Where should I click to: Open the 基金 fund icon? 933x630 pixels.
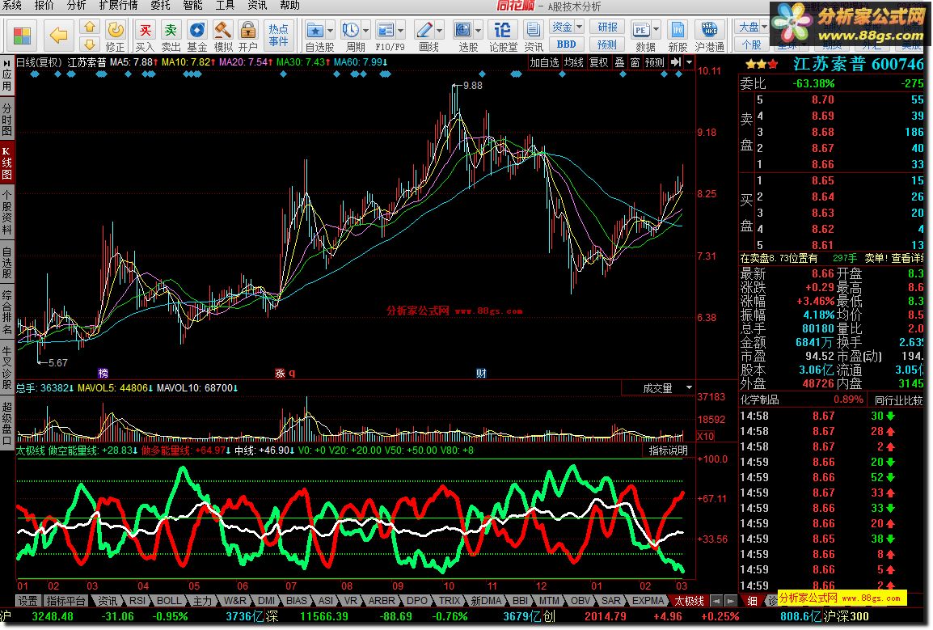(x=197, y=36)
